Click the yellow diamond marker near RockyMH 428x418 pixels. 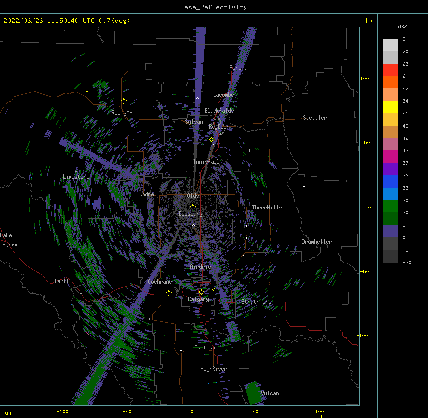tap(124, 101)
